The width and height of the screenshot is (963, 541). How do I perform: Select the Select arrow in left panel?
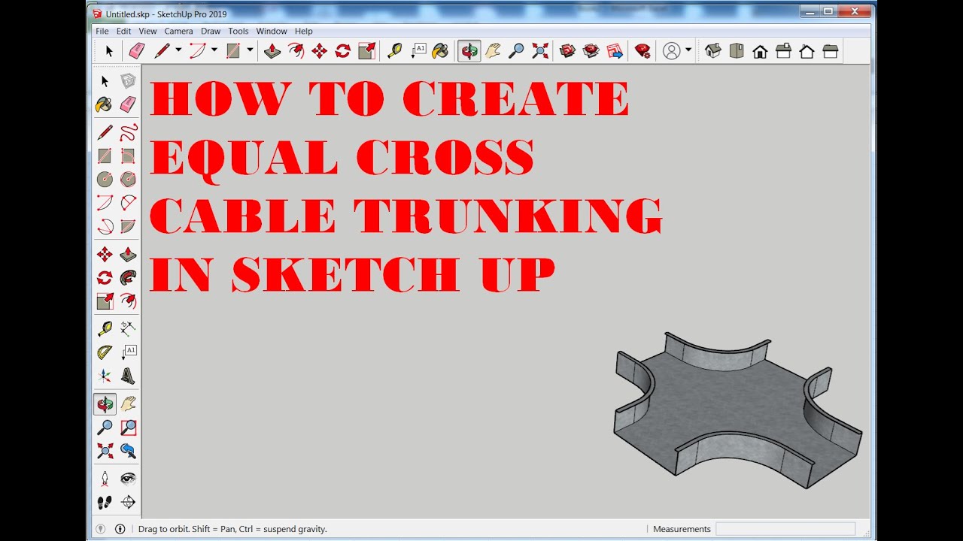[x=105, y=81]
